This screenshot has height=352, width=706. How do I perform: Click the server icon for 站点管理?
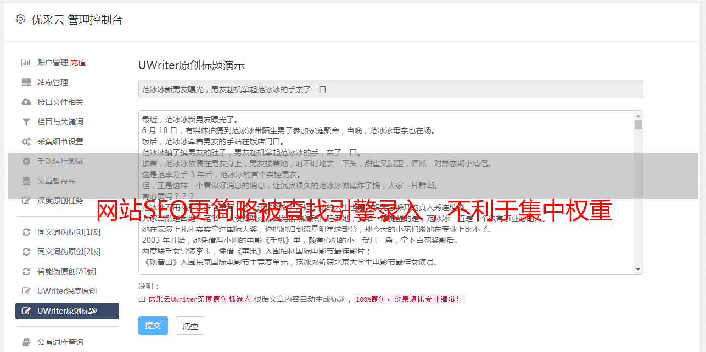[26, 82]
